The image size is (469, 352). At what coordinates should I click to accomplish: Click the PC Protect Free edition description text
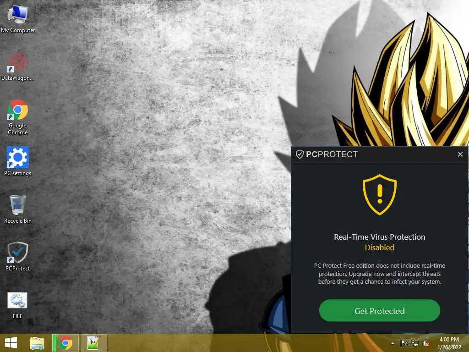(380, 274)
